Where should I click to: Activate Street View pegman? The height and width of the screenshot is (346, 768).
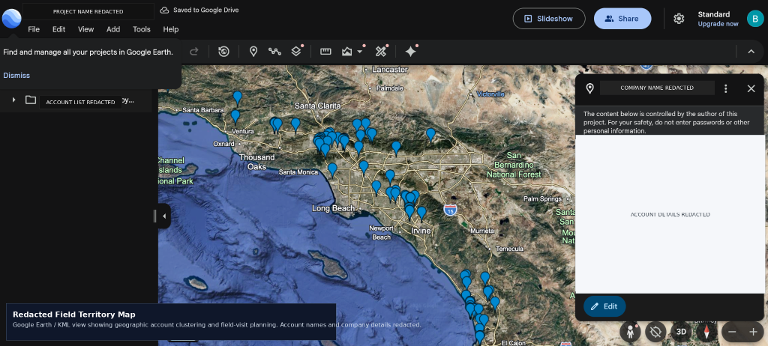pos(630,331)
